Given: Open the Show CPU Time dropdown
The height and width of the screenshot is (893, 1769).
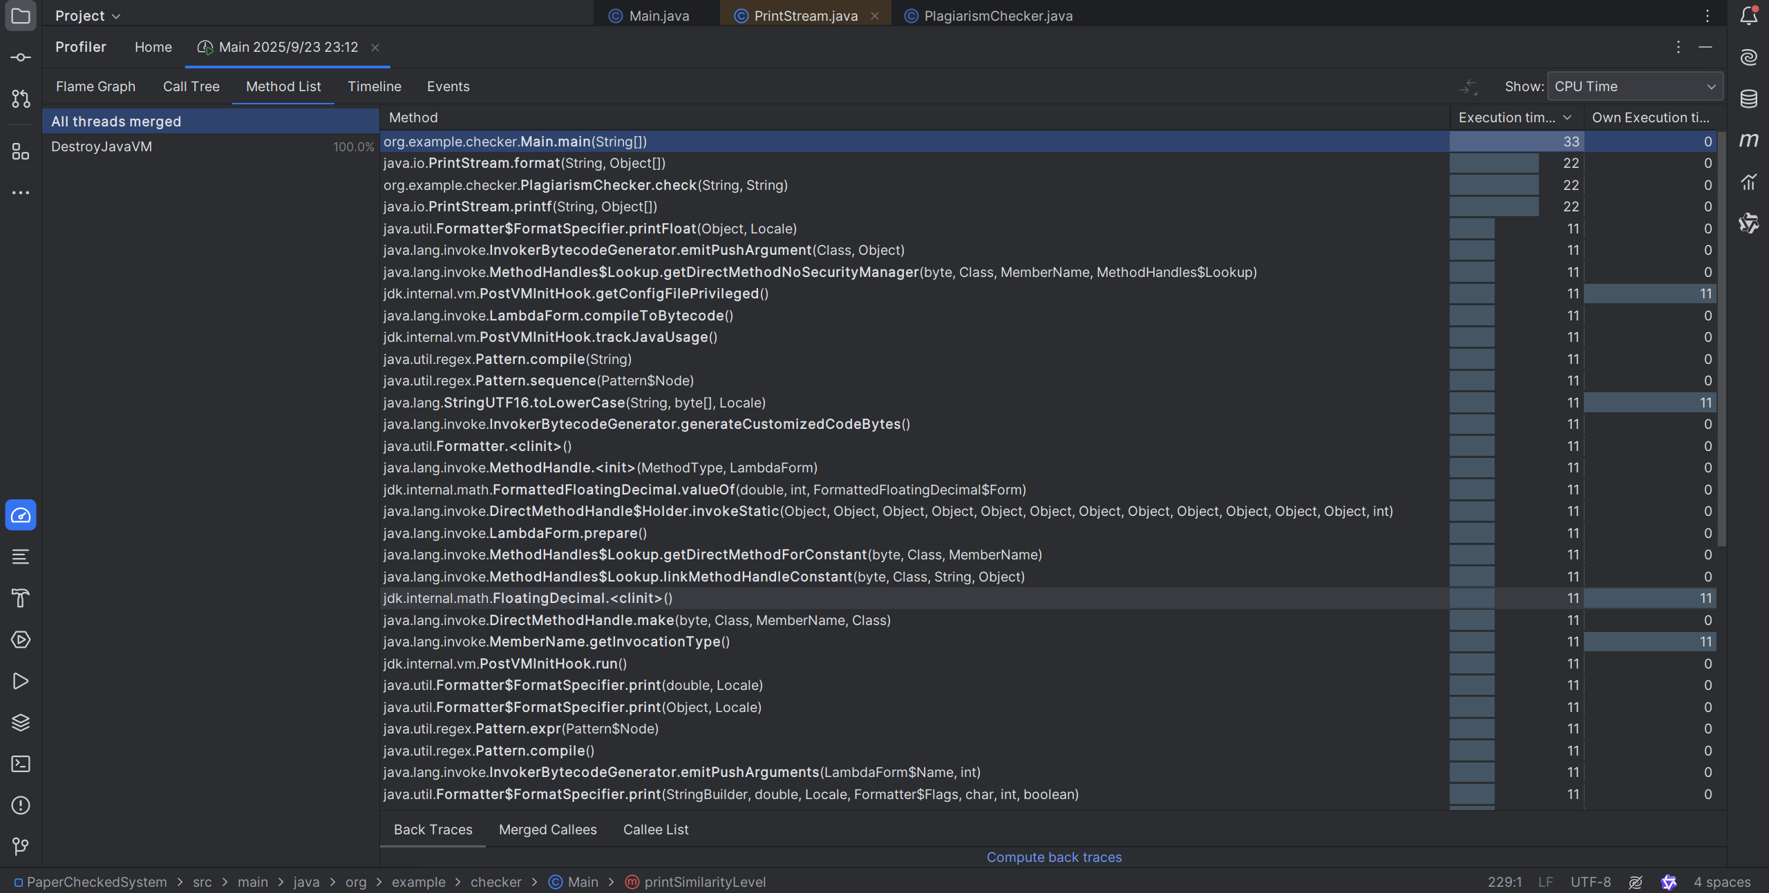Looking at the screenshot, I should pyautogui.click(x=1634, y=87).
